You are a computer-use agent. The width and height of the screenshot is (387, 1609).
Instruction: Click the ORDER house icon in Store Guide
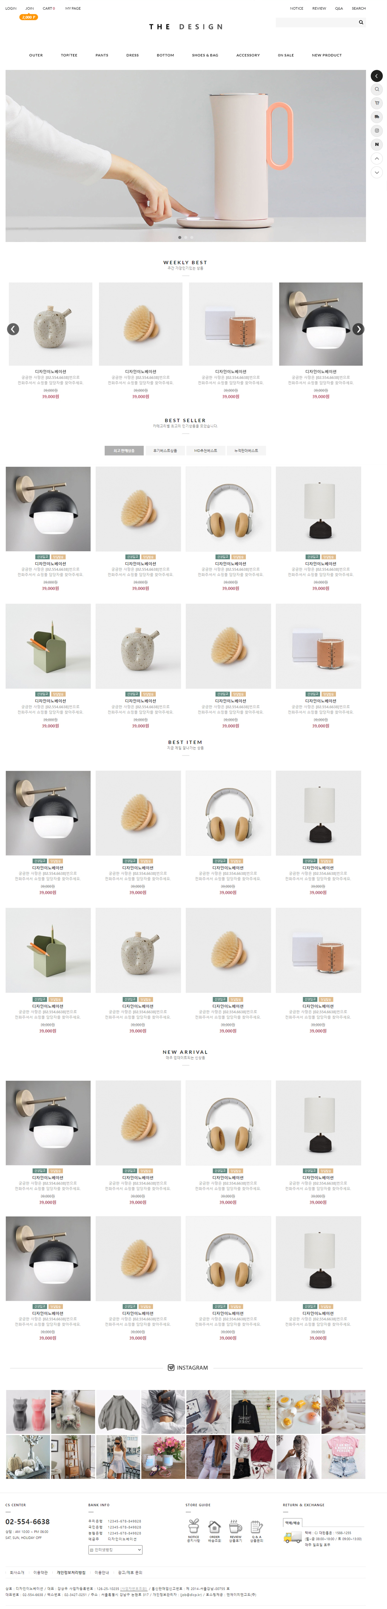pyautogui.click(x=214, y=1525)
